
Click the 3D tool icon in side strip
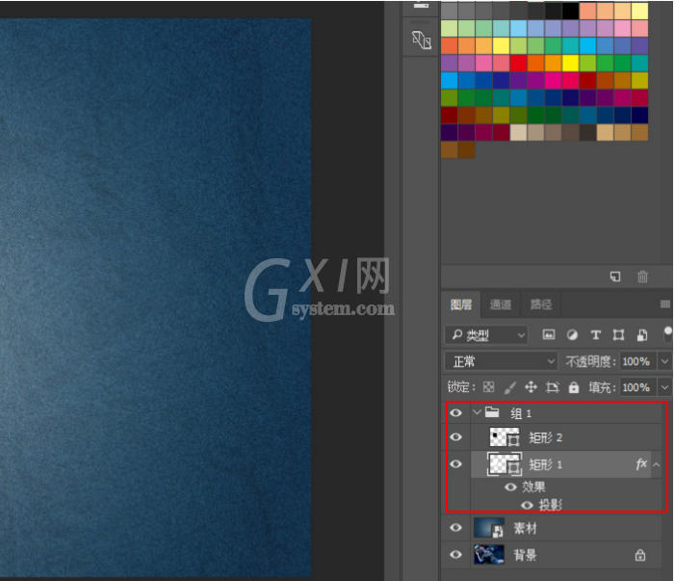pyautogui.click(x=422, y=40)
